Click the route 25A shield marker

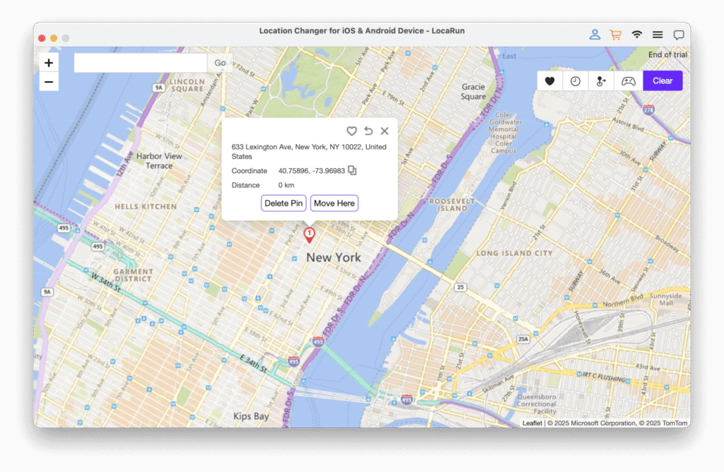coord(522,339)
